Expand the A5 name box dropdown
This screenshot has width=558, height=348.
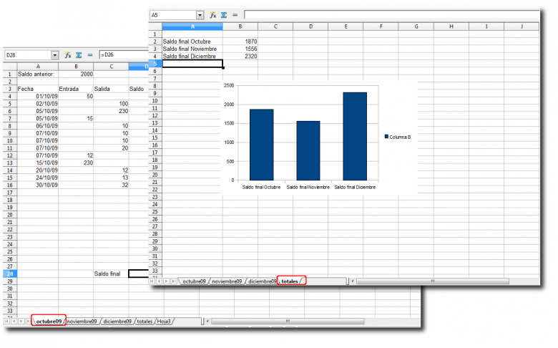pyautogui.click(x=200, y=15)
